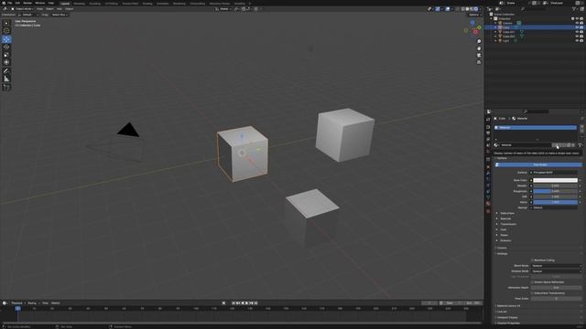
Task: Open the Surface shader Principled BSDF dropdown
Action: (x=553, y=173)
